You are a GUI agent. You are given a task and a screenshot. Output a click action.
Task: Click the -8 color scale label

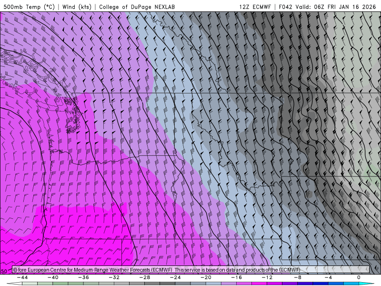coord(298,277)
